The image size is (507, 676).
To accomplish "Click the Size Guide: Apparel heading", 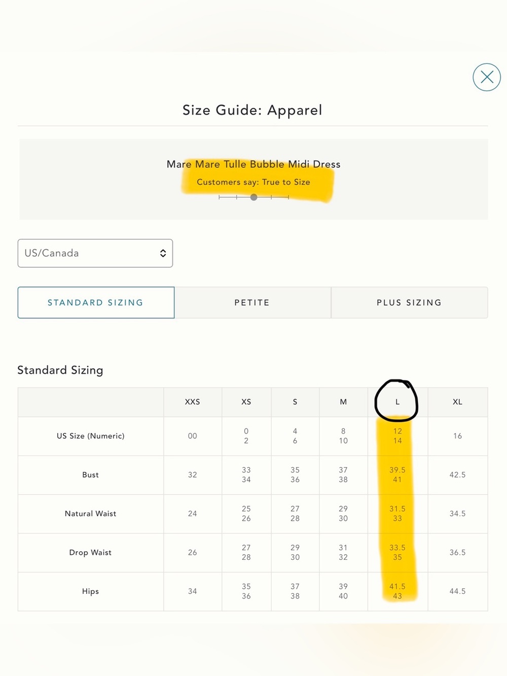I will pyautogui.click(x=252, y=110).
